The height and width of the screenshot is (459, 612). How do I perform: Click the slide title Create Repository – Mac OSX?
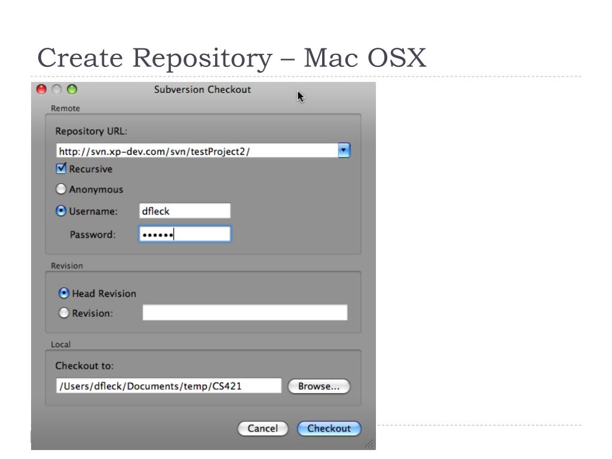click(x=231, y=58)
